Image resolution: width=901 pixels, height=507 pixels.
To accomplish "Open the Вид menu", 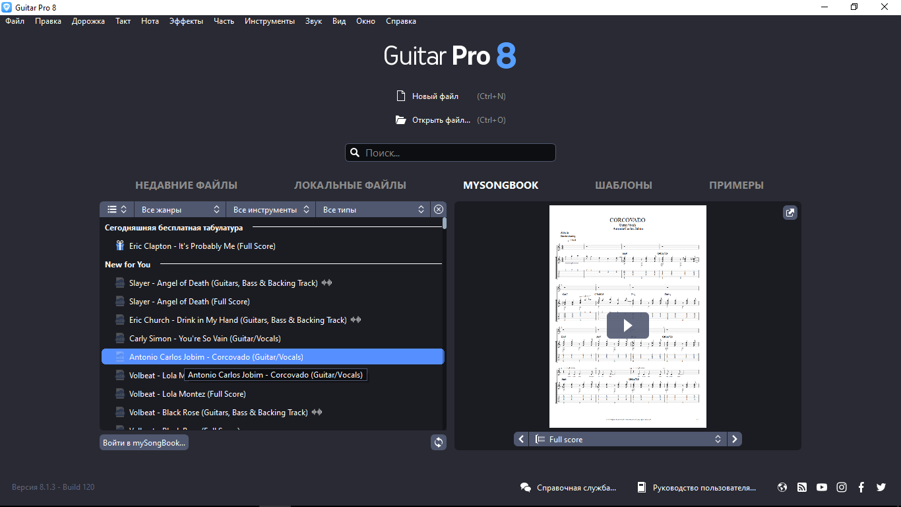I will [339, 21].
